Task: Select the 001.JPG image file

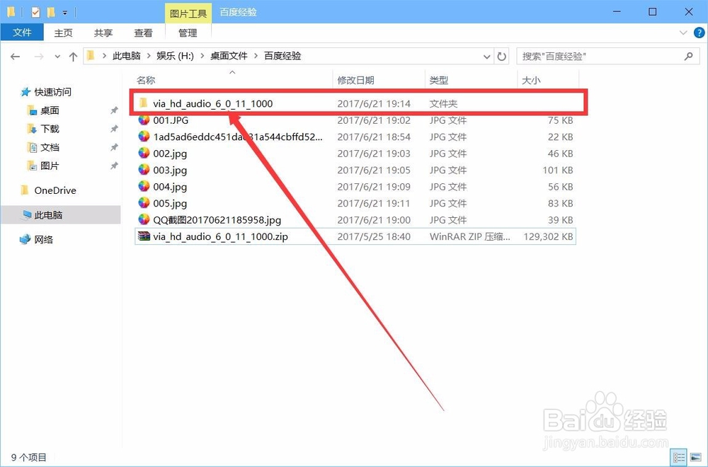Action: coord(170,120)
